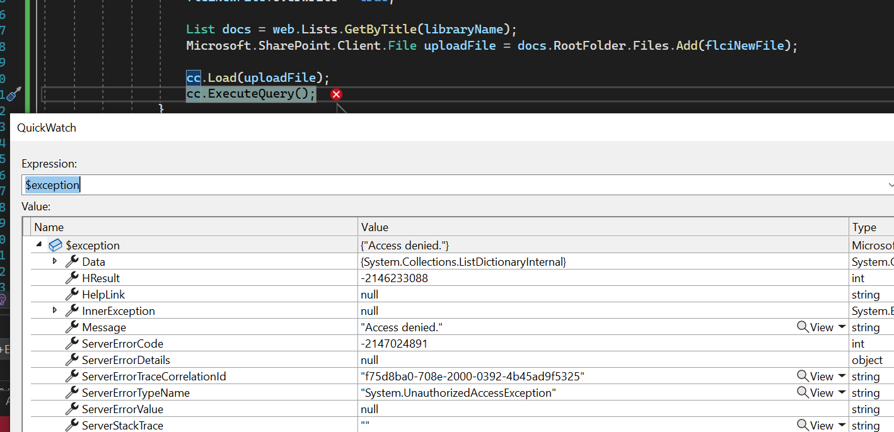Open View dropdown arrow for ServerErrorTraceCorrelationId
The image size is (894, 432).
842,377
